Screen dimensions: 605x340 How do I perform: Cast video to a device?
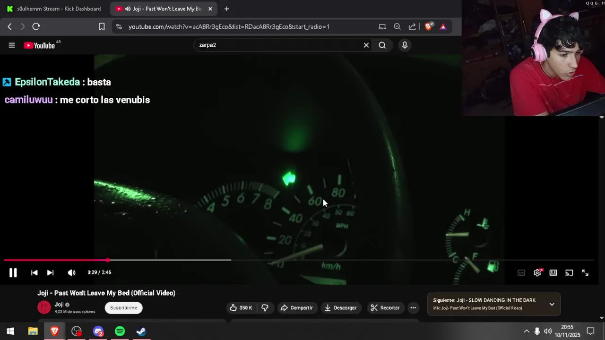pos(569,272)
